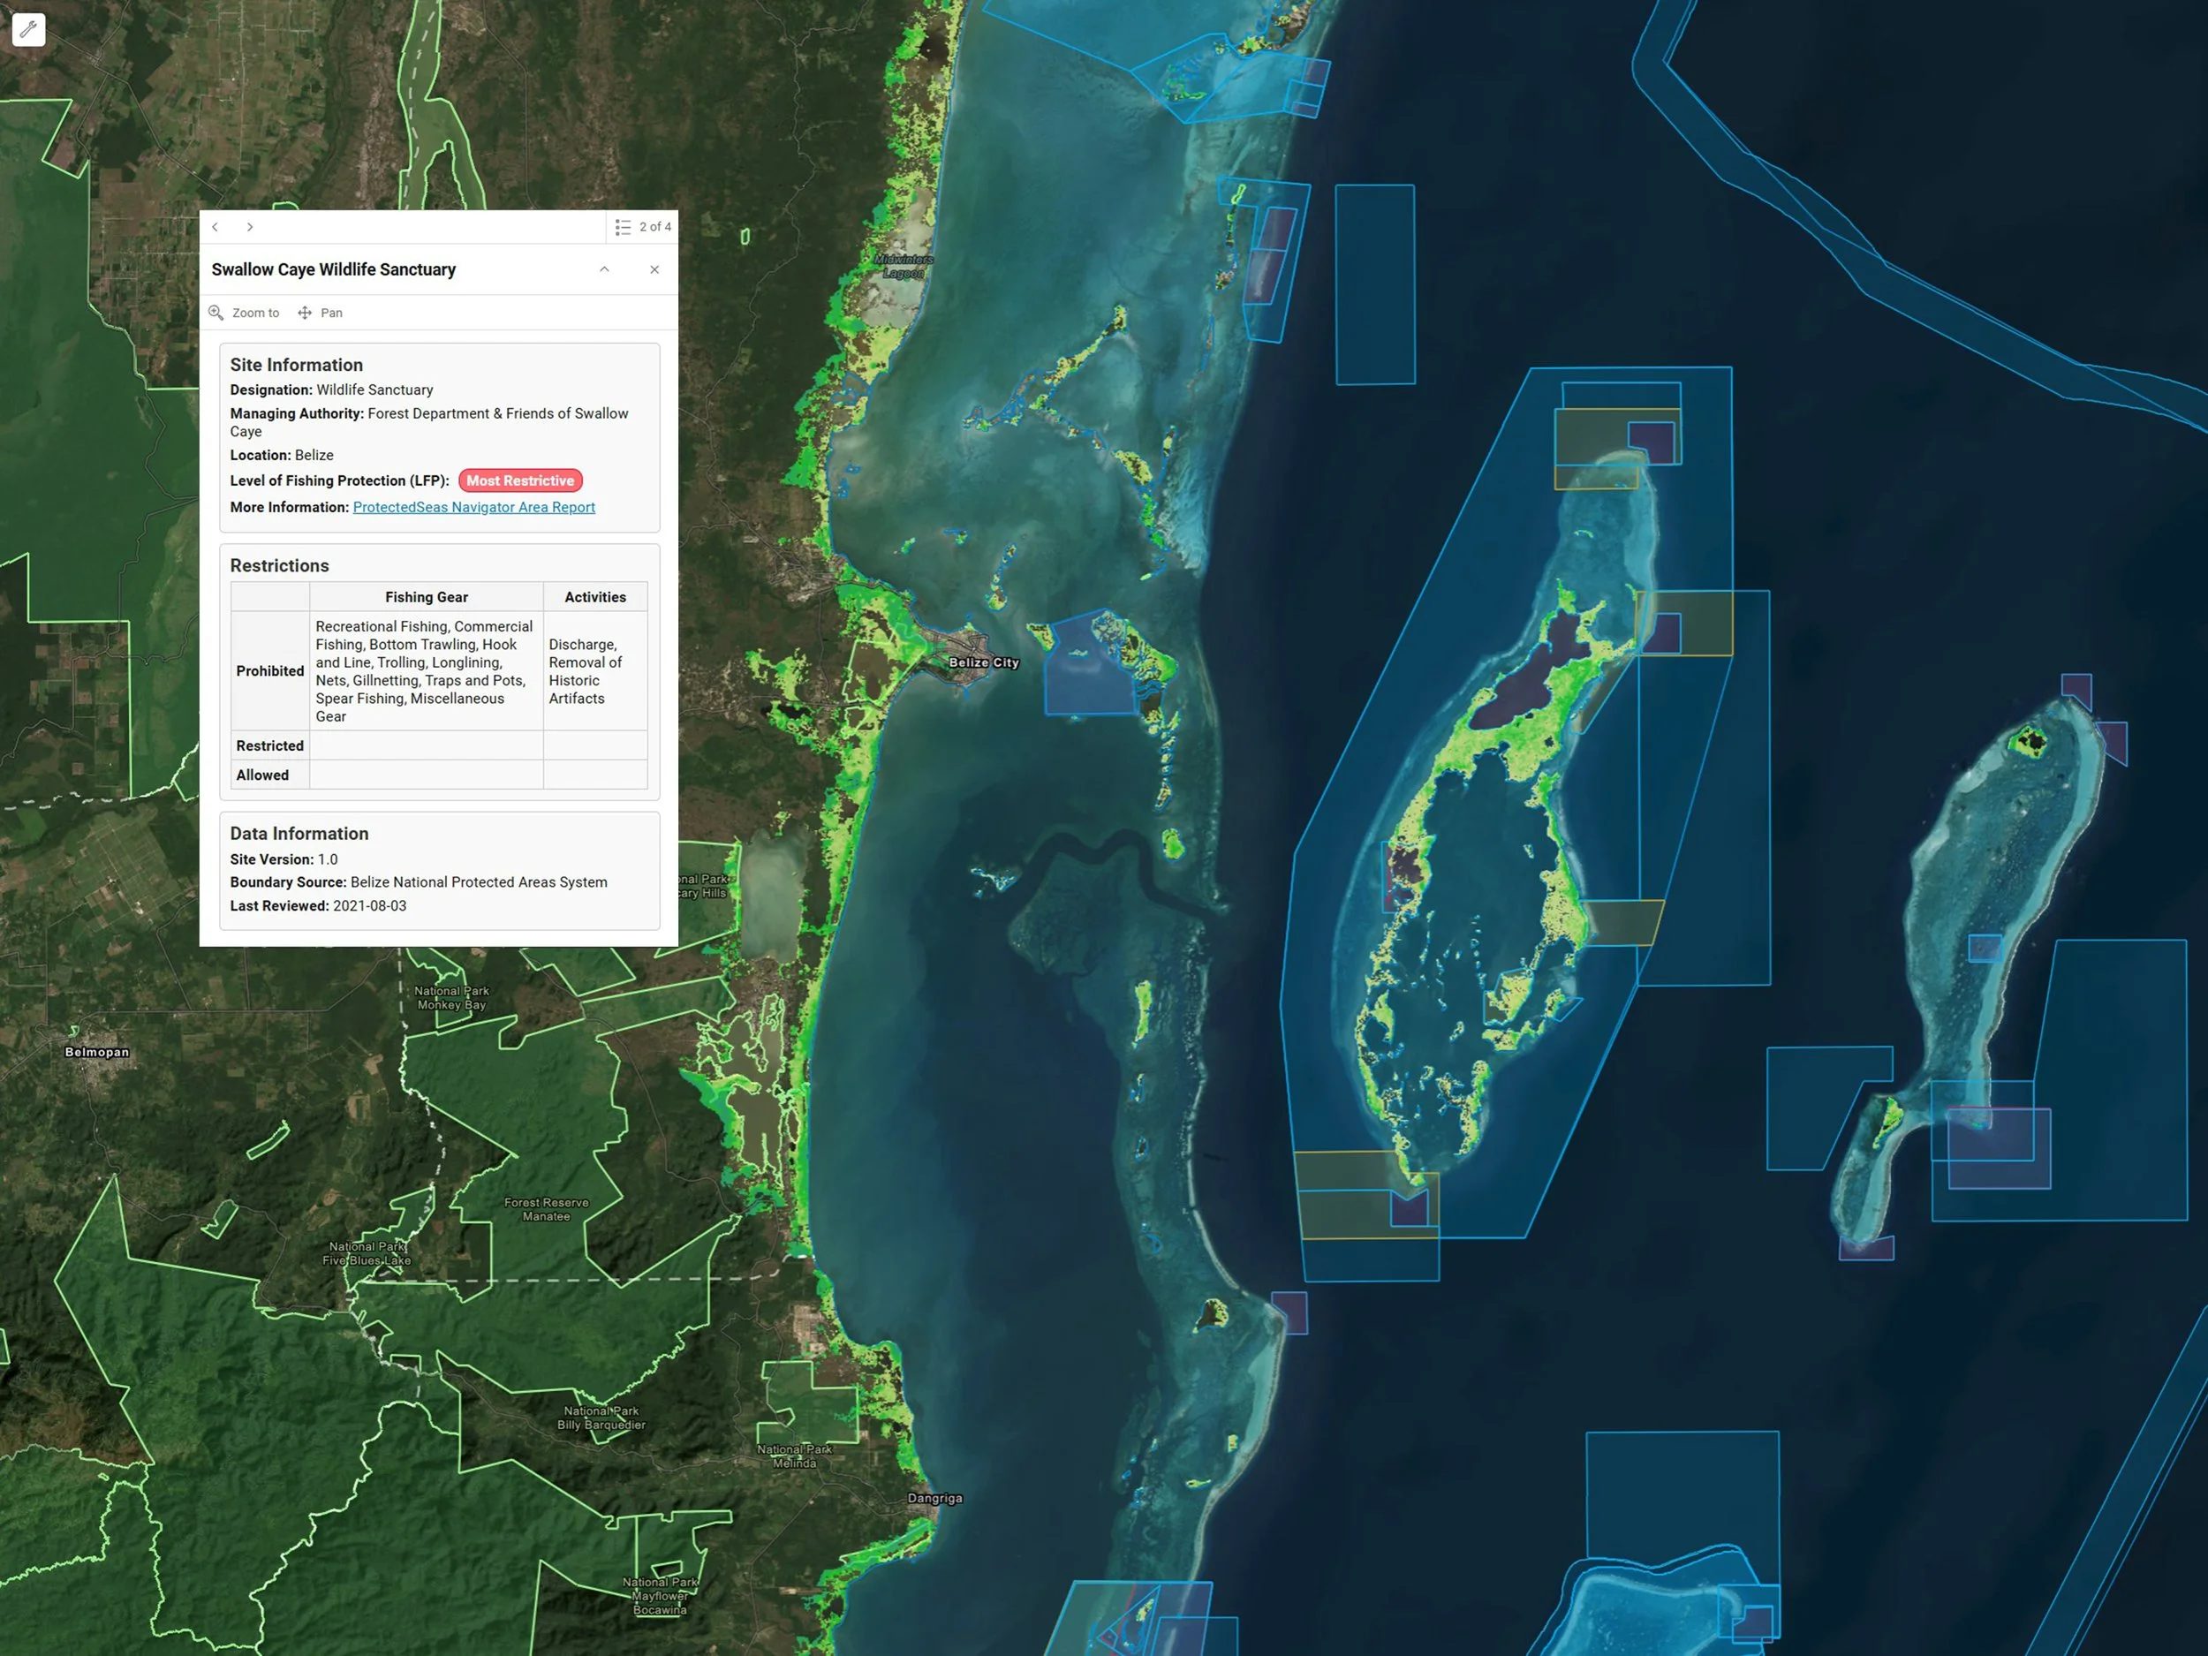Select the Prohibited row in Restrictions table
The height and width of the screenshot is (1656, 2208).
[x=269, y=670]
